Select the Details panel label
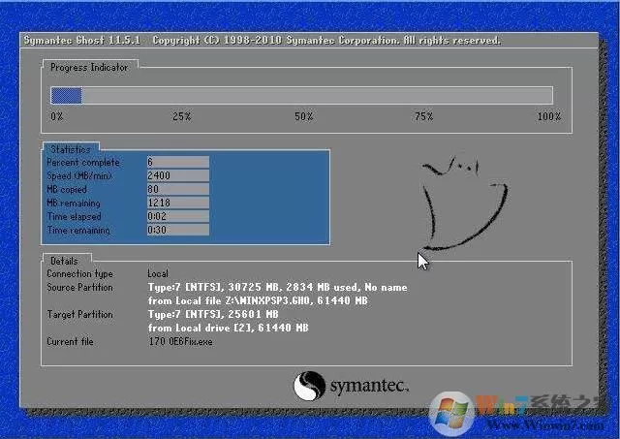The image size is (620, 439). (x=64, y=261)
